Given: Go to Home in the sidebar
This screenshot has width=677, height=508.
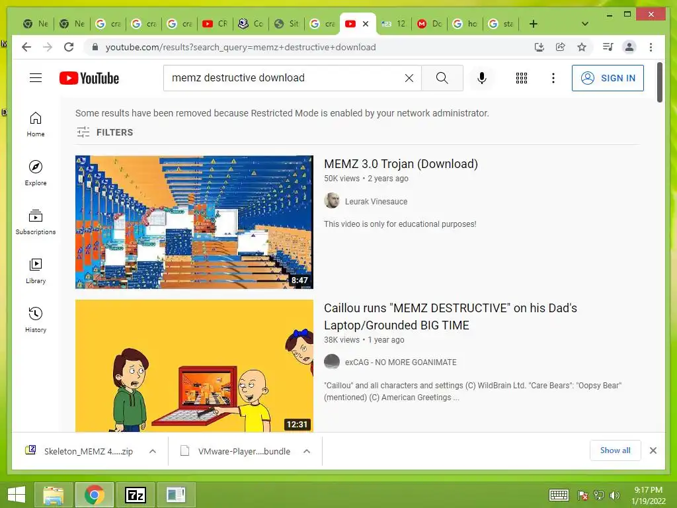Looking at the screenshot, I should [36, 124].
